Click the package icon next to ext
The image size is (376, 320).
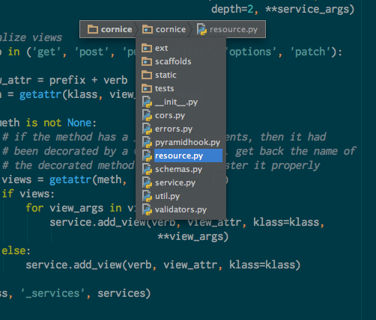(147, 48)
